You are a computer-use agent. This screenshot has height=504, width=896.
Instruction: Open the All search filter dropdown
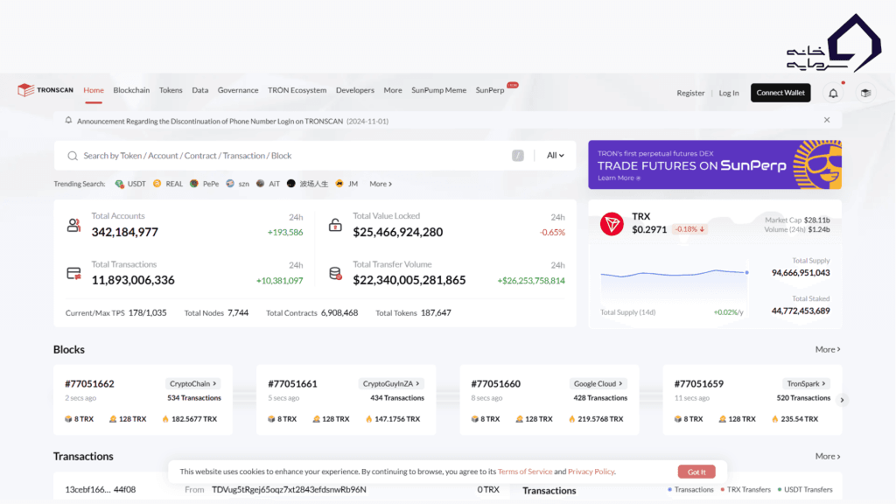coord(555,156)
